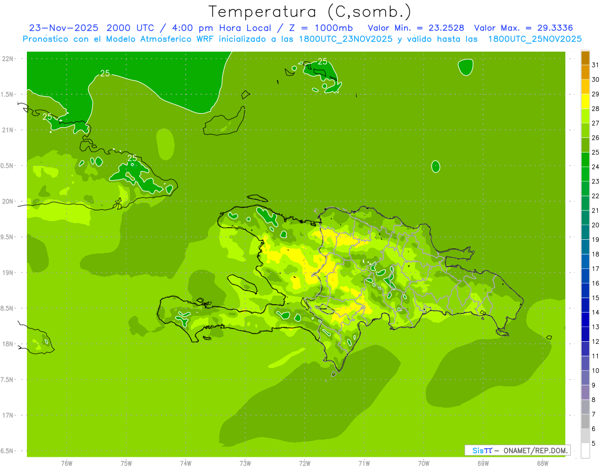Click the color scale label 5

pyautogui.click(x=594, y=444)
